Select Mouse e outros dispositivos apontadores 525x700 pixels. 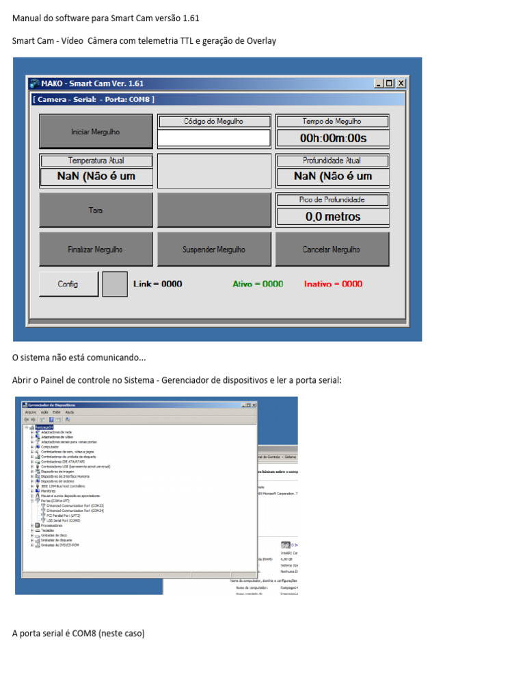(70, 496)
